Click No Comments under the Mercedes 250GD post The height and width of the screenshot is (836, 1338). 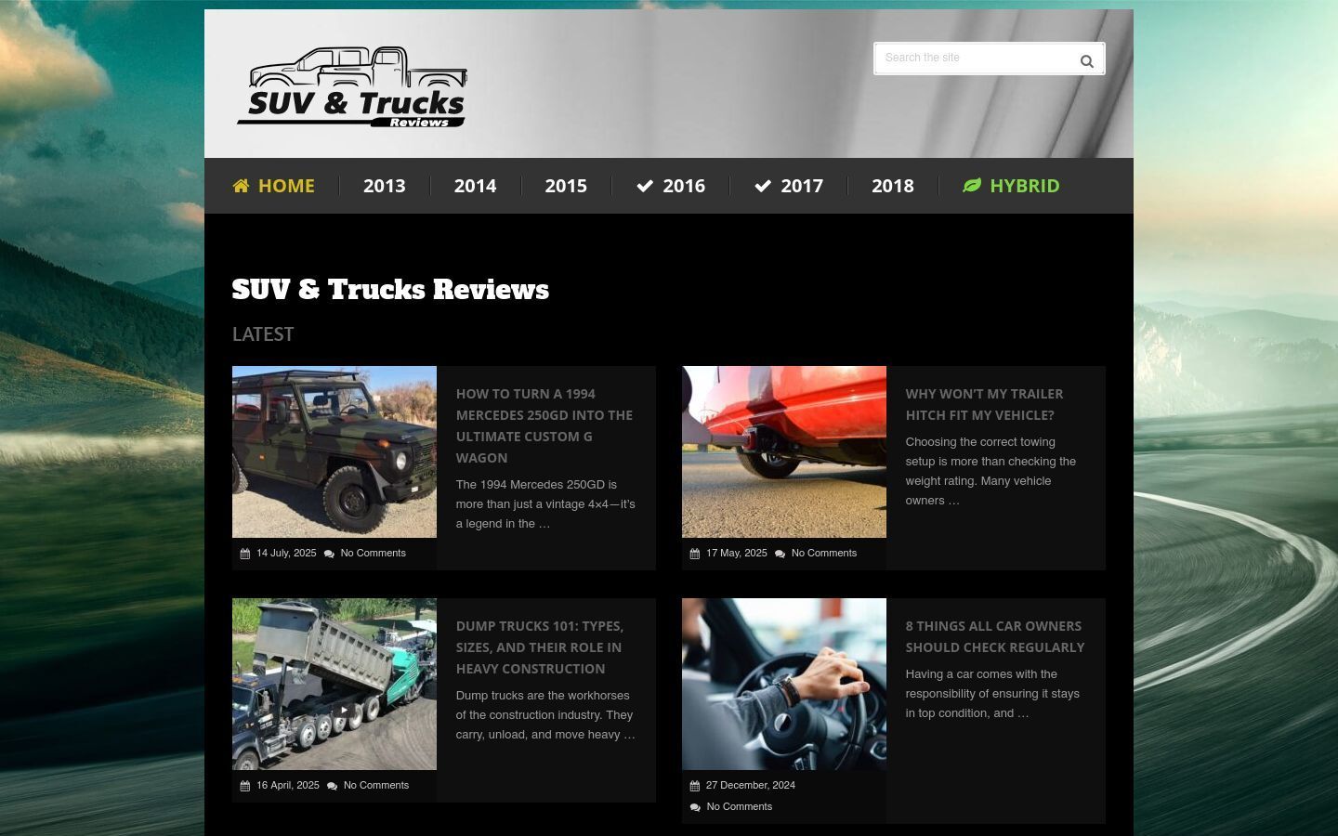(x=374, y=554)
